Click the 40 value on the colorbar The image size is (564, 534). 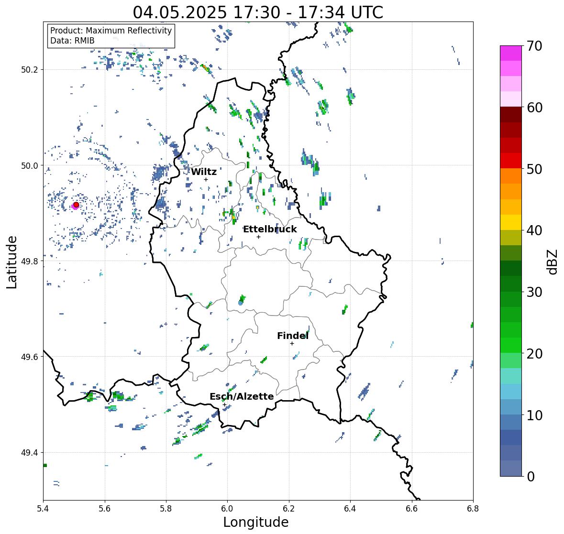(x=534, y=230)
